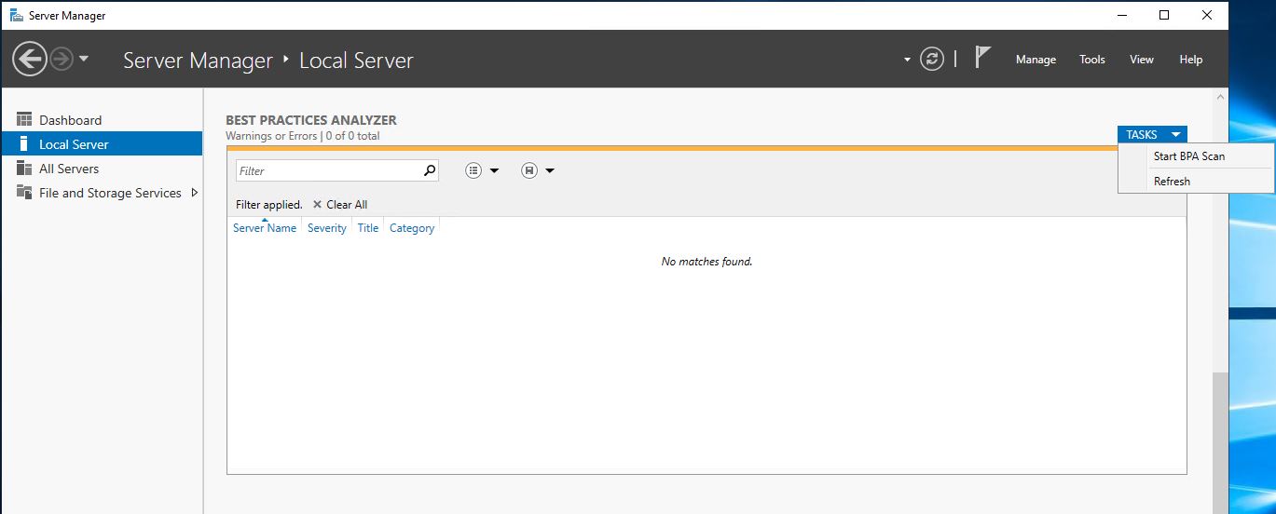Click the 'Filter applied.' label
The image size is (1276, 514).
pos(269,205)
